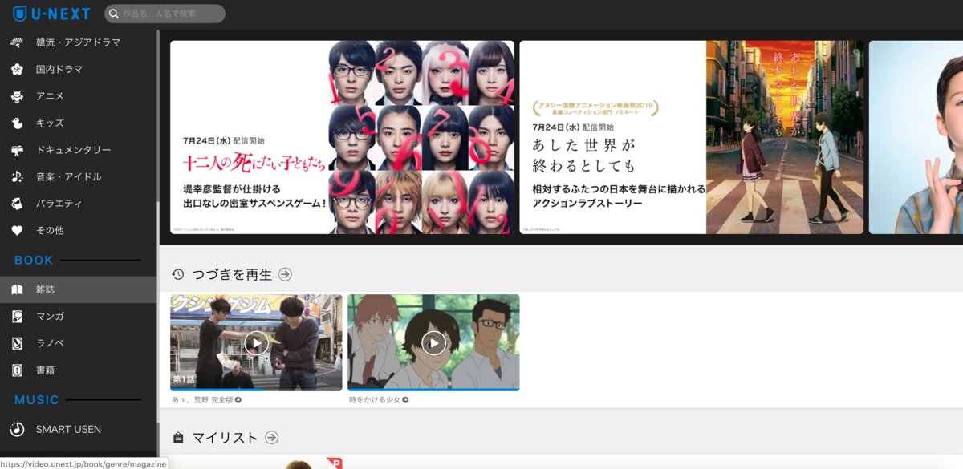Open バラエティ genre

79,204
